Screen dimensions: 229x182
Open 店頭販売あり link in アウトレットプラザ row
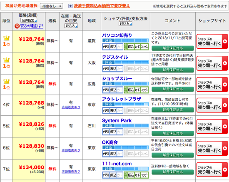[x=71, y=107]
